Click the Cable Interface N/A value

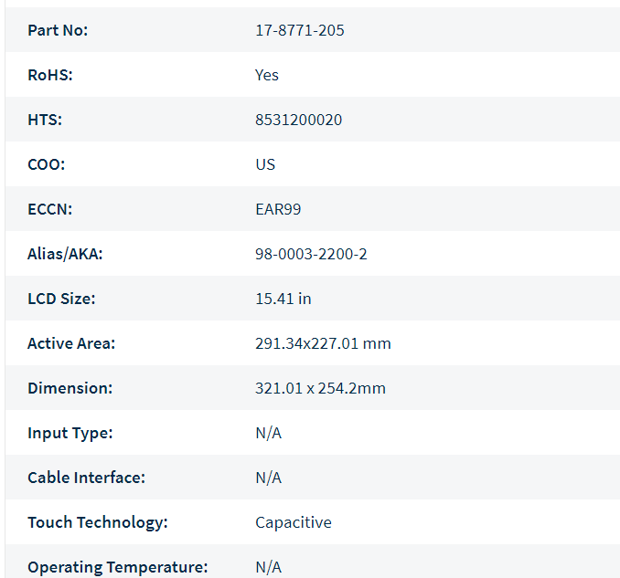[x=269, y=478]
